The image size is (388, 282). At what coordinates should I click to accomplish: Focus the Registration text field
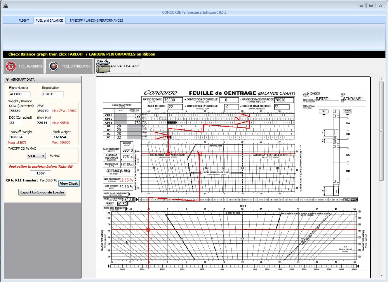(x=53, y=94)
